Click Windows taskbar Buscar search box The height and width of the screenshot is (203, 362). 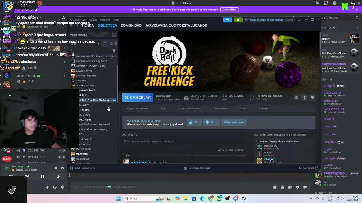tap(143, 198)
